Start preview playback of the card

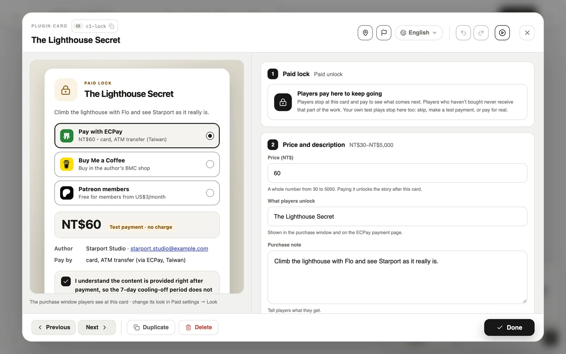502,33
